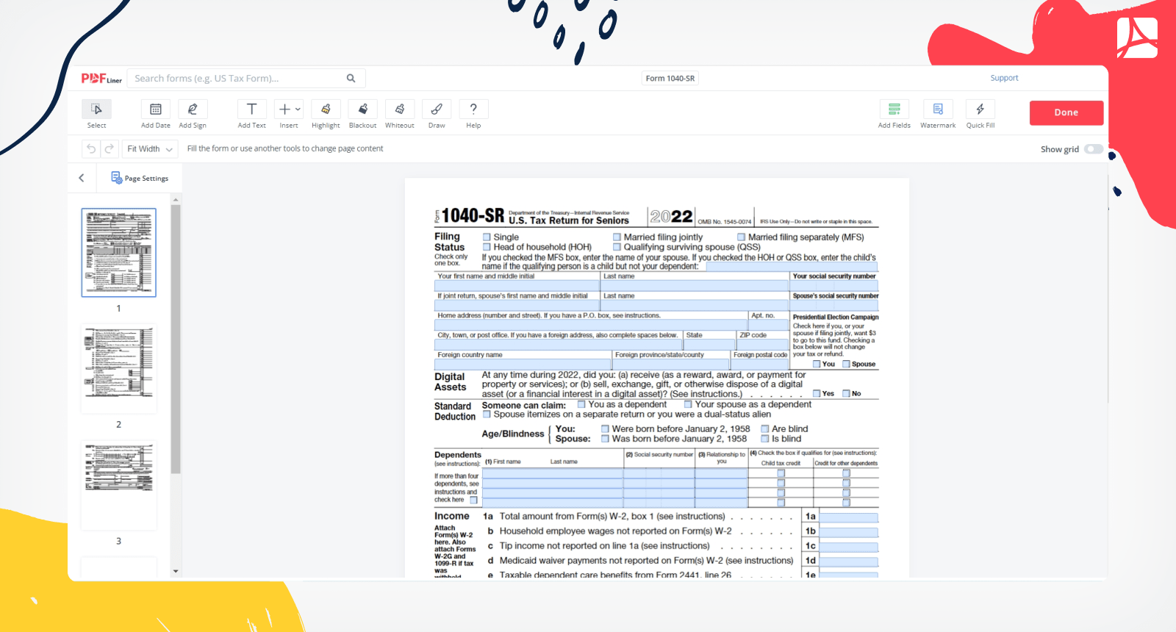Select the Blackout tool
The image size is (1176, 632).
point(363,109)
